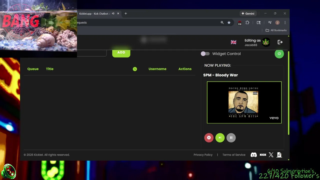
Task: Click the Actions column header
Action: click(185, 69)
